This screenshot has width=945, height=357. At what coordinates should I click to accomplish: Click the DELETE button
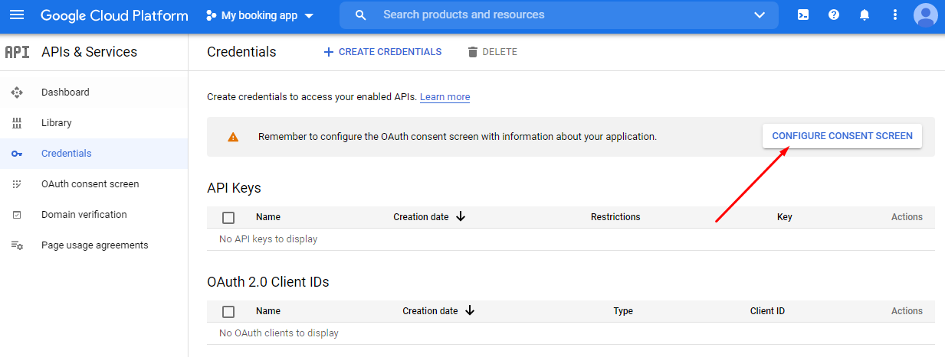point(492,52)
